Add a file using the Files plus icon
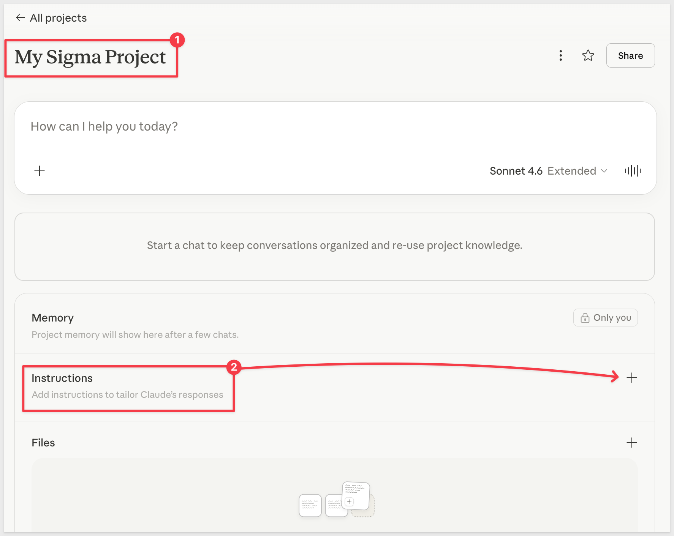674x536 pixels. click(631, 443)
